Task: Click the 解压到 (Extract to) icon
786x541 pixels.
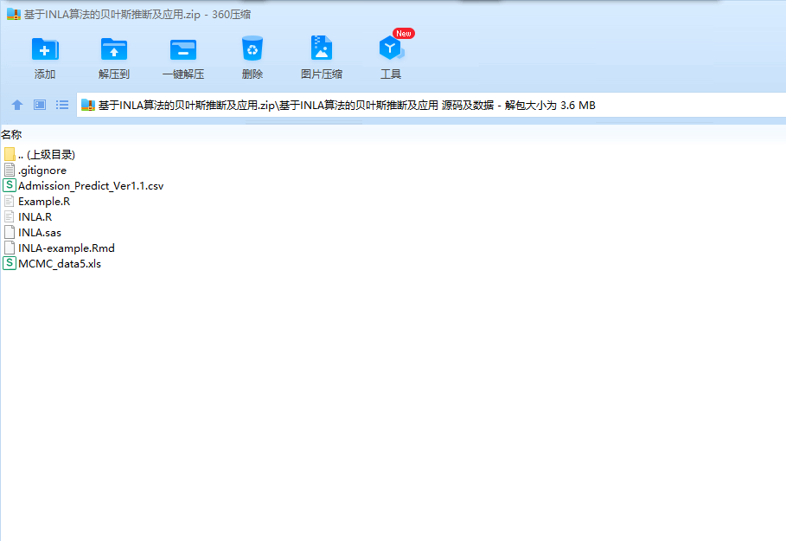Action: [114, 49]
